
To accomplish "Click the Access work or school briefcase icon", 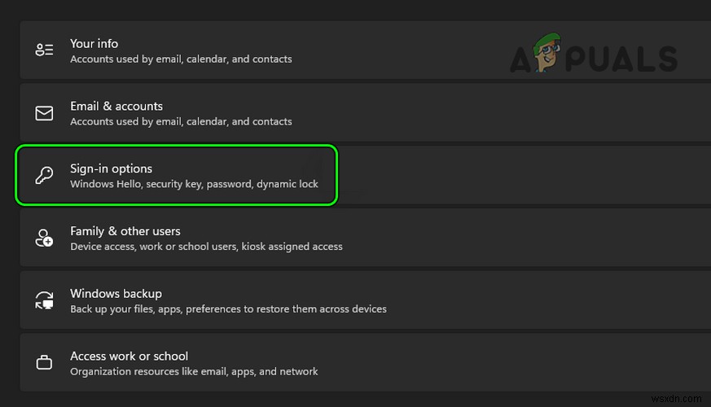I will (44, 363).
